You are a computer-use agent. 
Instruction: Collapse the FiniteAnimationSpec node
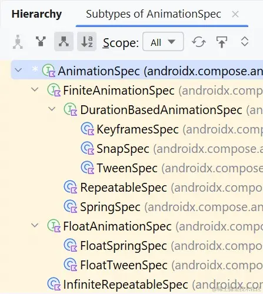pos(35,89)
